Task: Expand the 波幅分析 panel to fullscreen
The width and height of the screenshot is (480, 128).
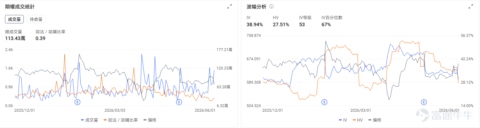Action: point(471,6)
